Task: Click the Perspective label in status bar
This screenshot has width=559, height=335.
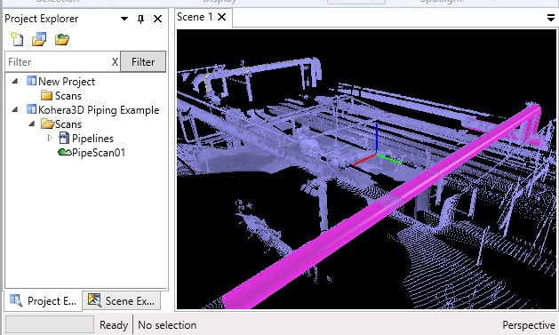Action: 529,325
